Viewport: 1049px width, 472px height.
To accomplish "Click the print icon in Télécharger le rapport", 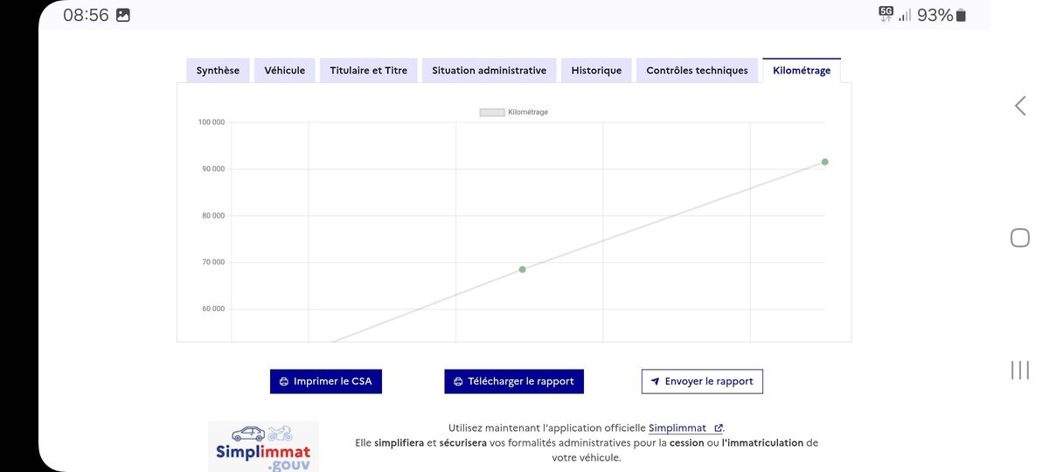I will click(458, 382).
